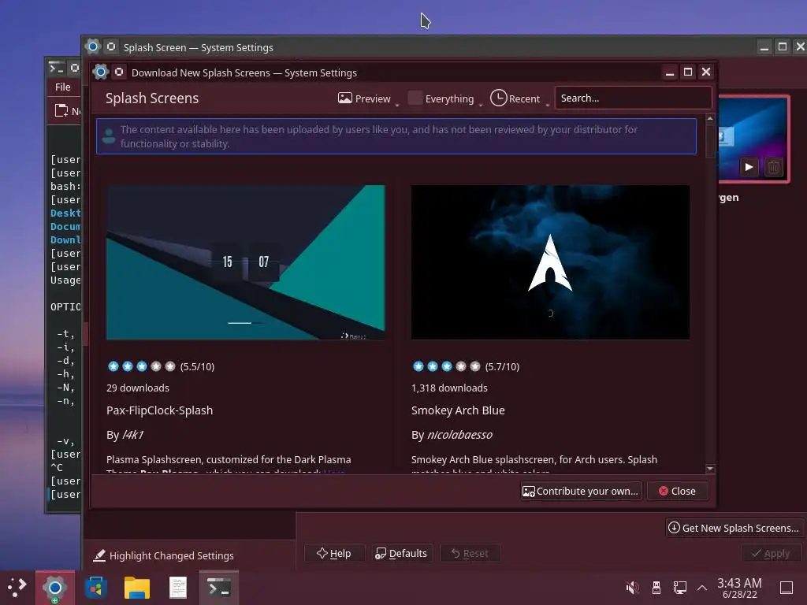The width and height of the screenshot is (807, 605).
Task: Open the KDE application launcher
Action: (x=17, y=588)
